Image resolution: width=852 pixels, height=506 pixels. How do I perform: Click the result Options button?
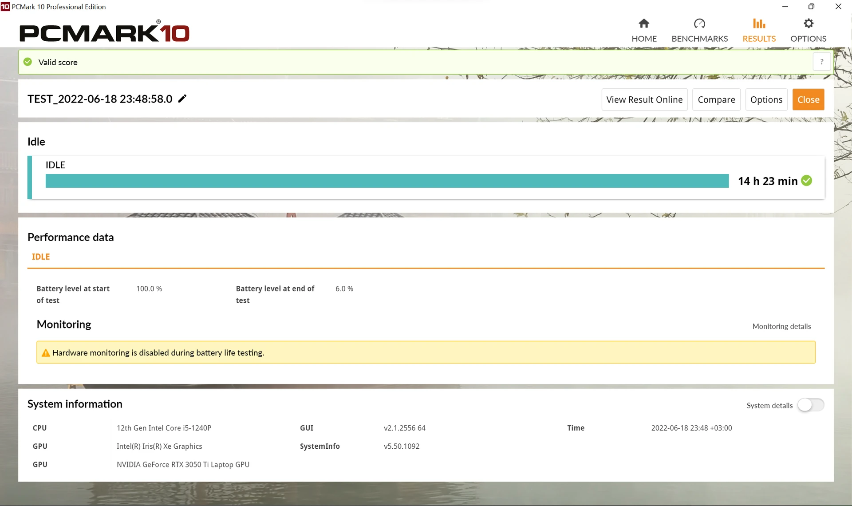click(x=766, y=99)
